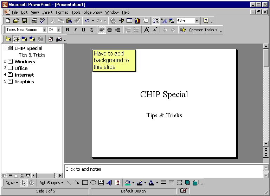Screen dimensions: 270x196
Task: Create a new presentation with New icon
Action: [8, 21]
